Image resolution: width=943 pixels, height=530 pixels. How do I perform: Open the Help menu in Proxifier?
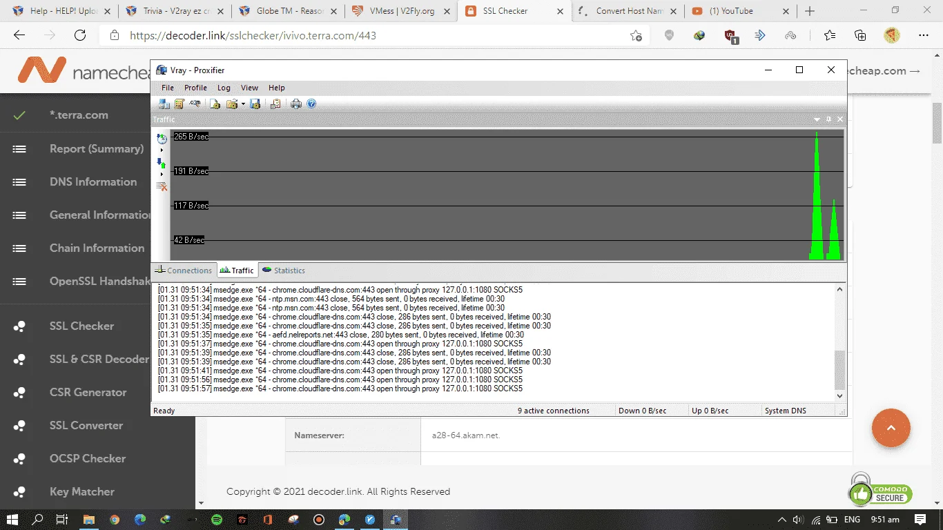(276, 88)
